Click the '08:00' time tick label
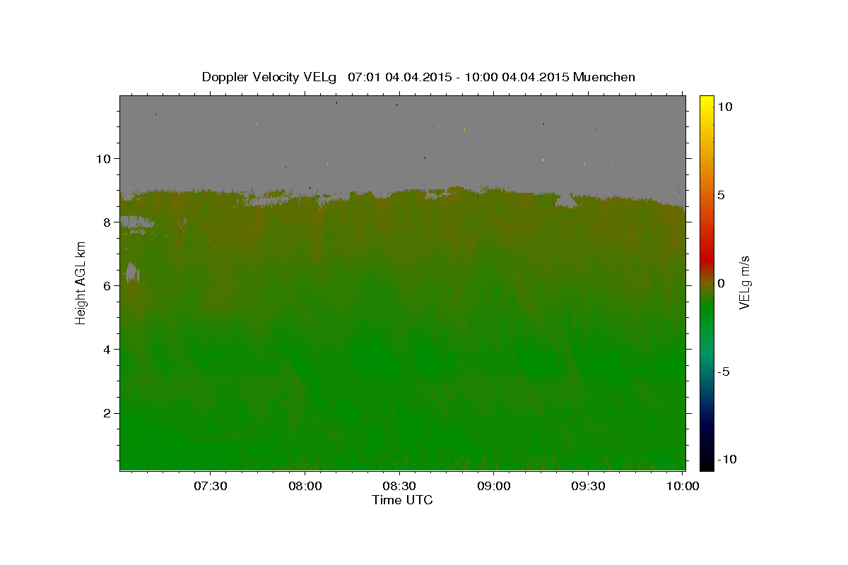Image resolution: width=848 pixels, height=565 pixels. point(305,486)
